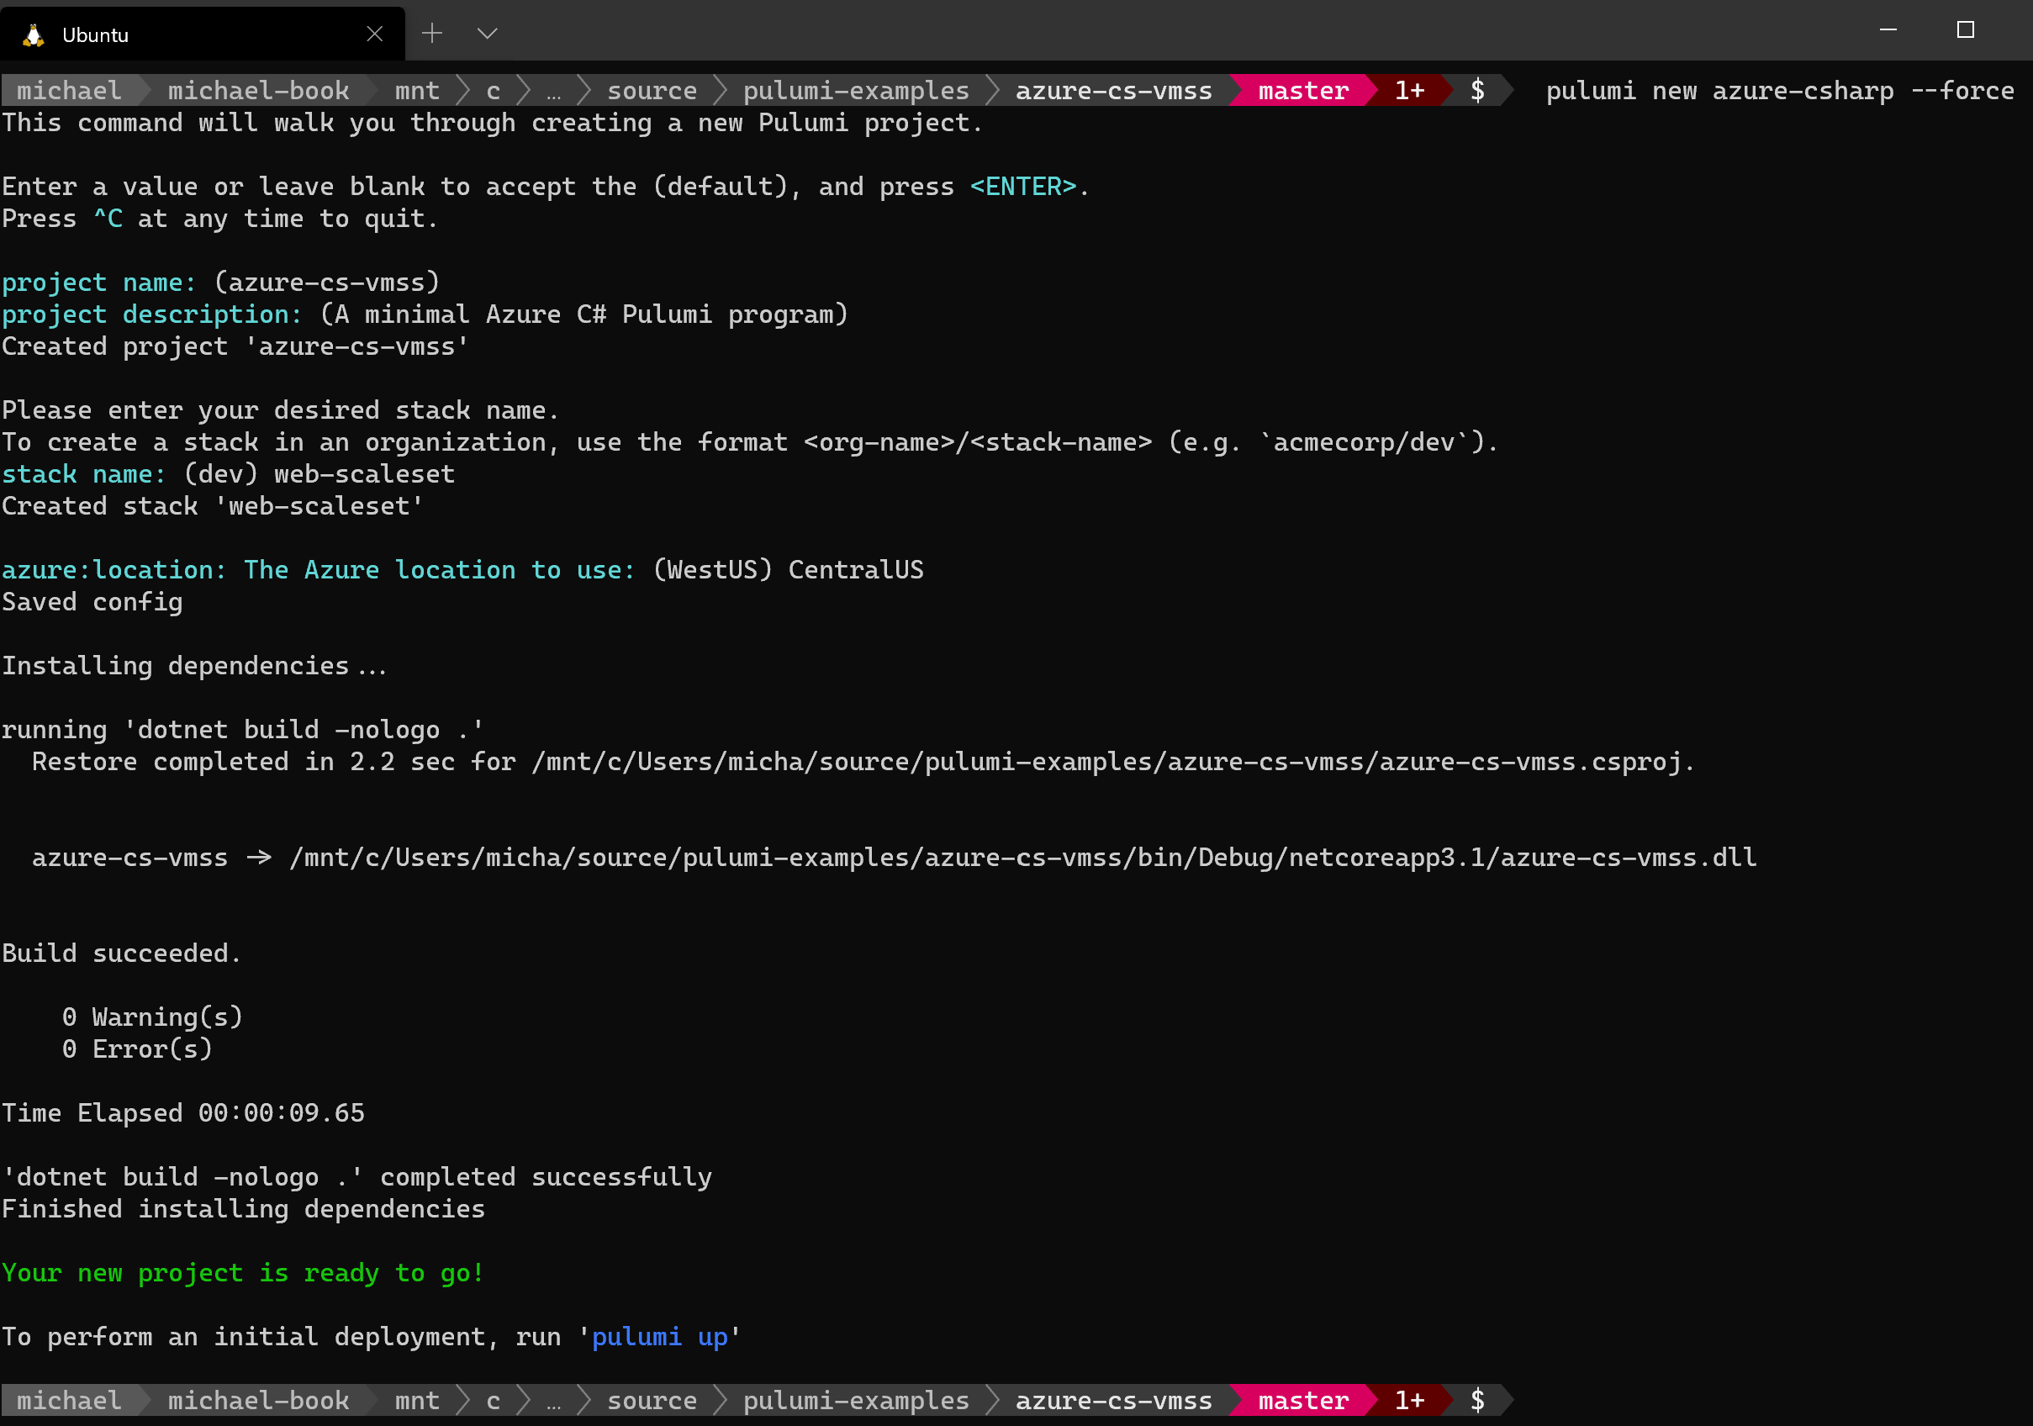The height and width of the screenshot is (1426, 2033).
Task: Click the 'Build succeeded.' line
Action: 121,953
